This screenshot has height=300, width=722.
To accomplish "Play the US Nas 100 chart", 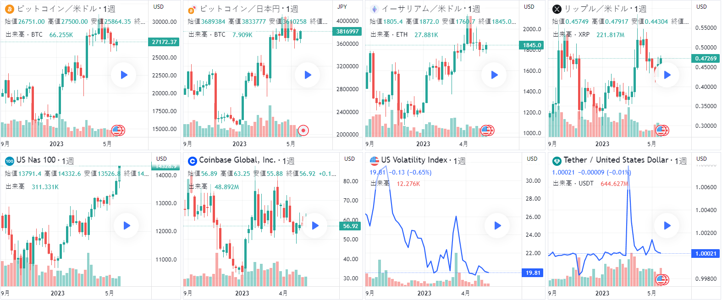I will [127, 225].
